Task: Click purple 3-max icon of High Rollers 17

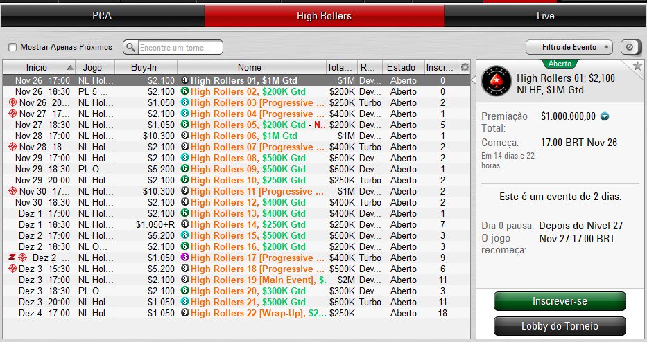Action: (x=185, y=258)
